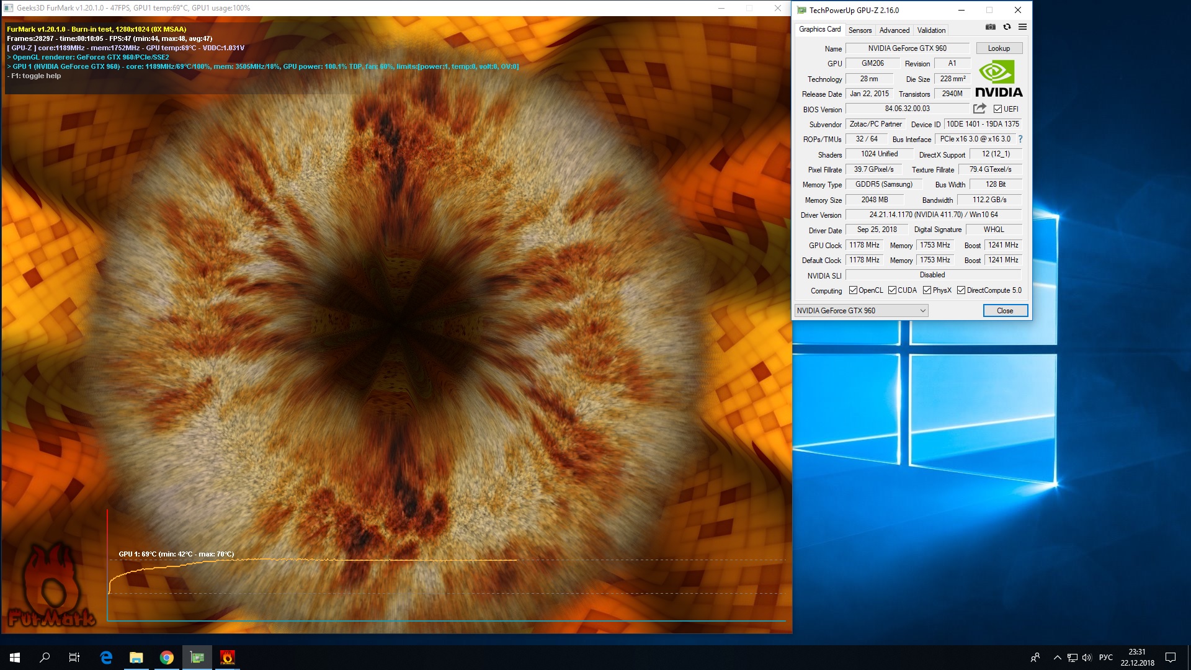Image resolution: width=1191 pixels, height=670 pixels.
Task: Toggle the PhysX checkbox
Action: click(927, 290)
